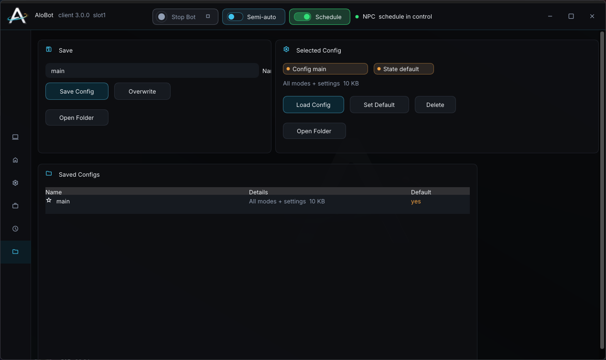Toggle the Semi-auto switch
The image size is (606, 360).
[x=235, y=17]
